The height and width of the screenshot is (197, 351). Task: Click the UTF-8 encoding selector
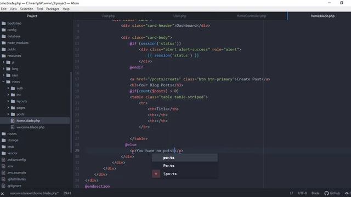[x=302, y=193]
